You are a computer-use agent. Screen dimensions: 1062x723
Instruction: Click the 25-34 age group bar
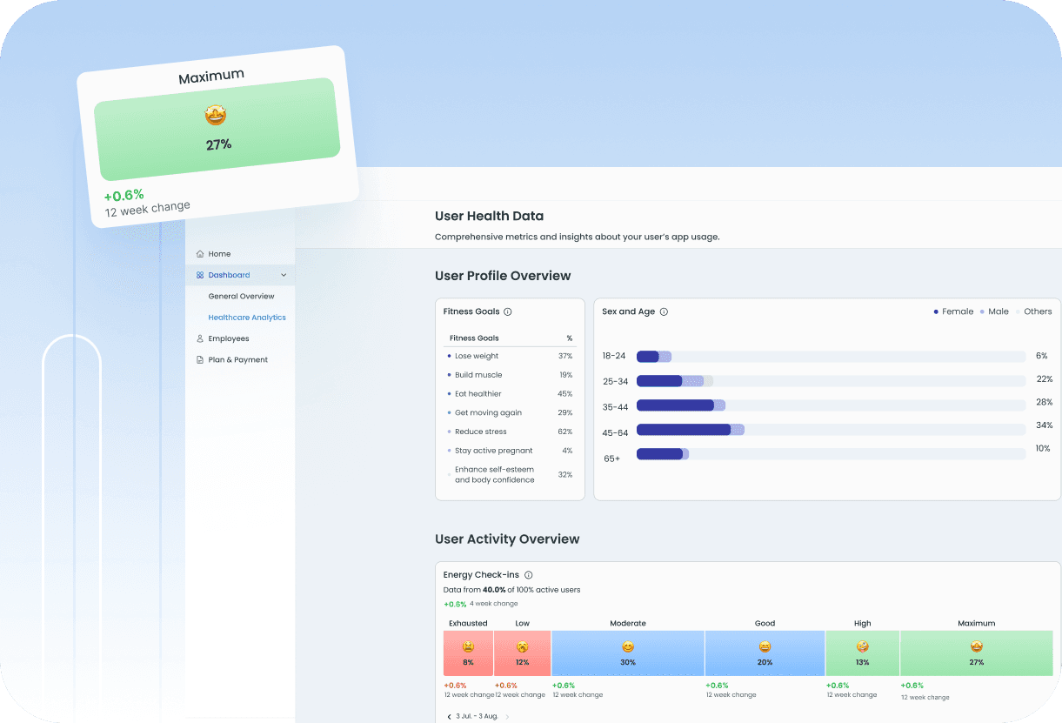point(831,381)
